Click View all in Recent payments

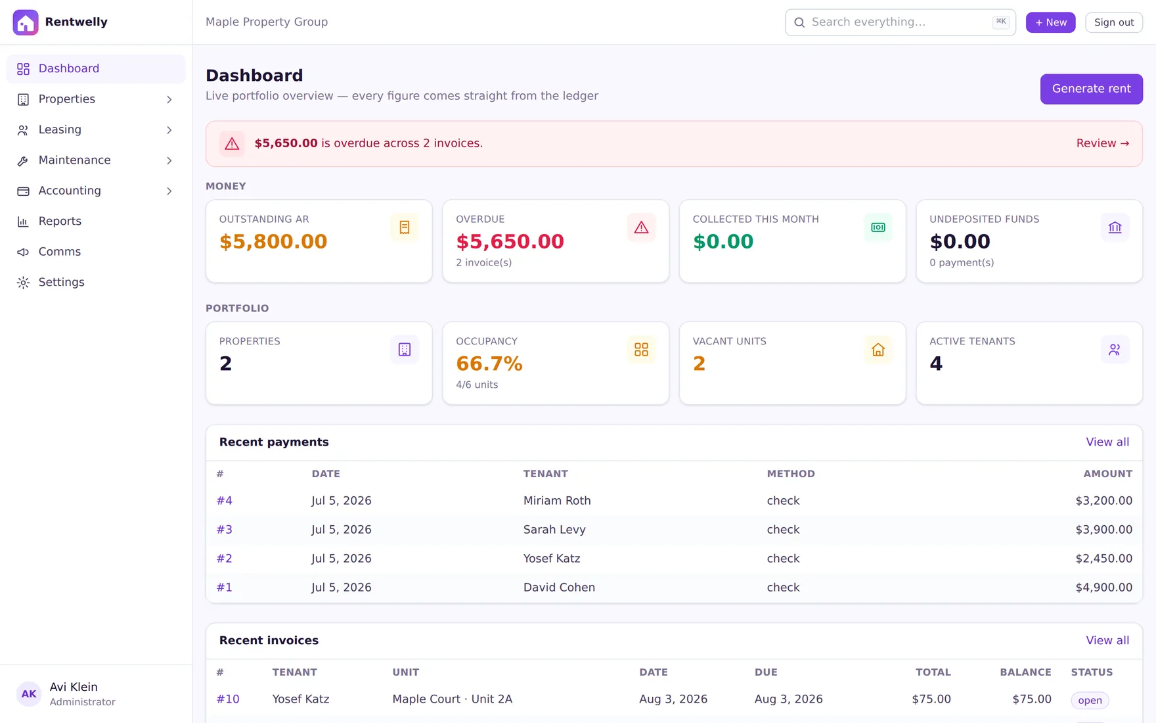[x=1107, y=442]
